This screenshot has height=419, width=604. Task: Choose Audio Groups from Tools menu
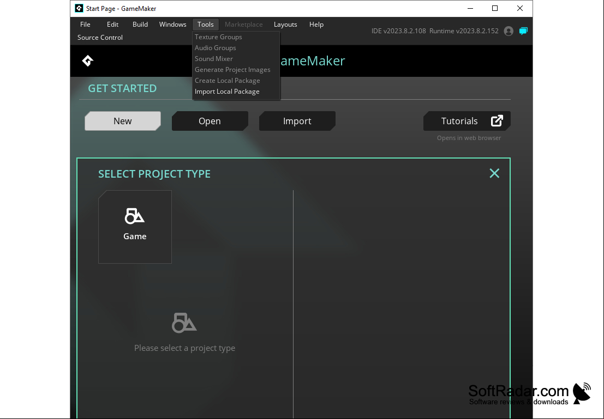tap(236, 48)
